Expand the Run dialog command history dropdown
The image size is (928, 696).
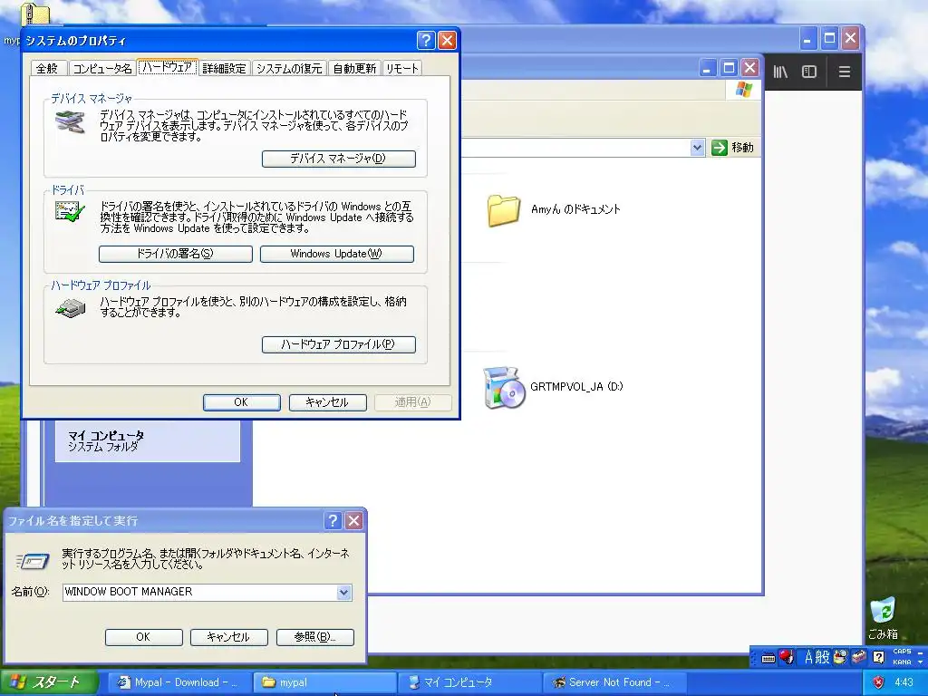[x=343, y=593]
